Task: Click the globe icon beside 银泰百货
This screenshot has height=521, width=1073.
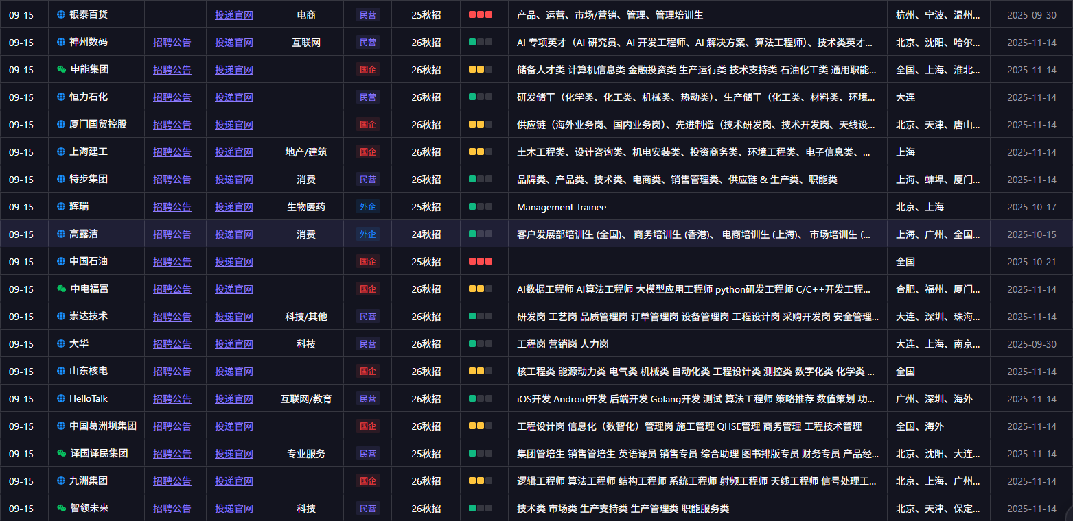Action: (60, 14)
